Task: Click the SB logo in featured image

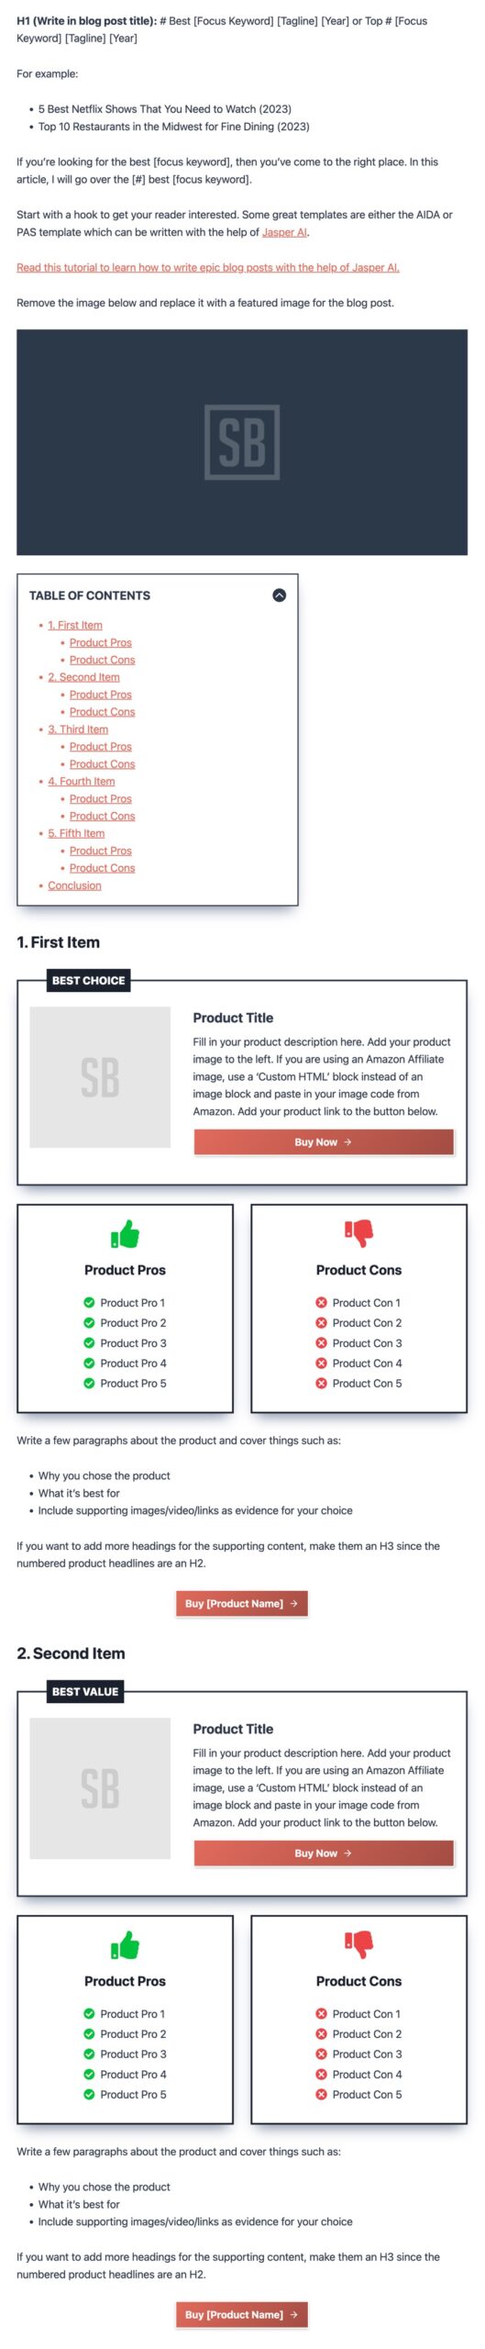Action: [x=242, y=441]
